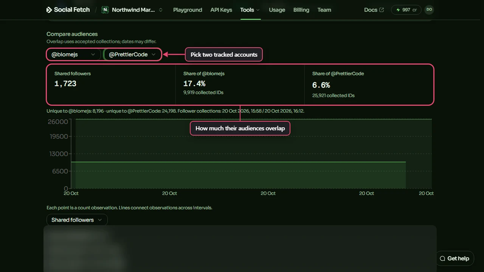484x272 pixels.
Task: Click the Get help button
Action: pyautogui.click(x=455, y=258)
